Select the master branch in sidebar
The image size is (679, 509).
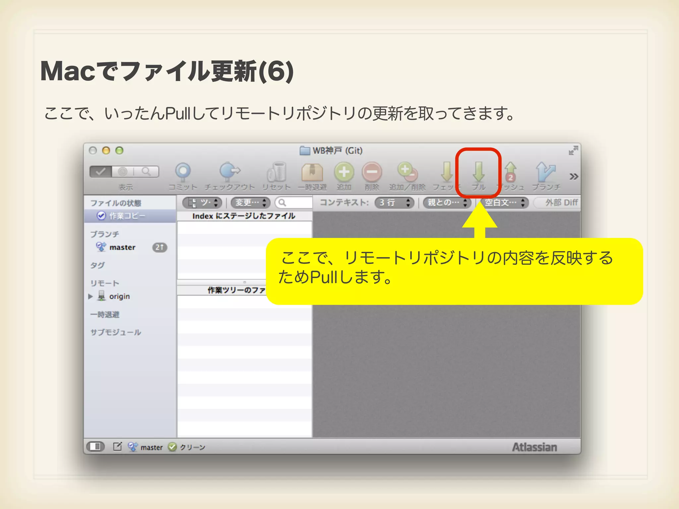pos(122,247)
